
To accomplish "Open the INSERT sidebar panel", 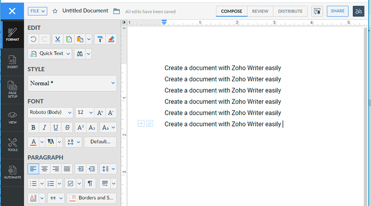I will point(12,62).
